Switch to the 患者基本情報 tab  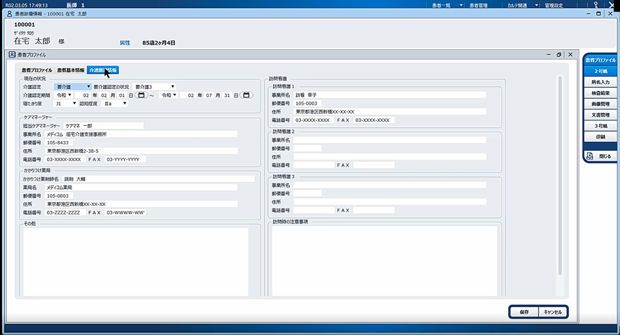click(70, 70)
